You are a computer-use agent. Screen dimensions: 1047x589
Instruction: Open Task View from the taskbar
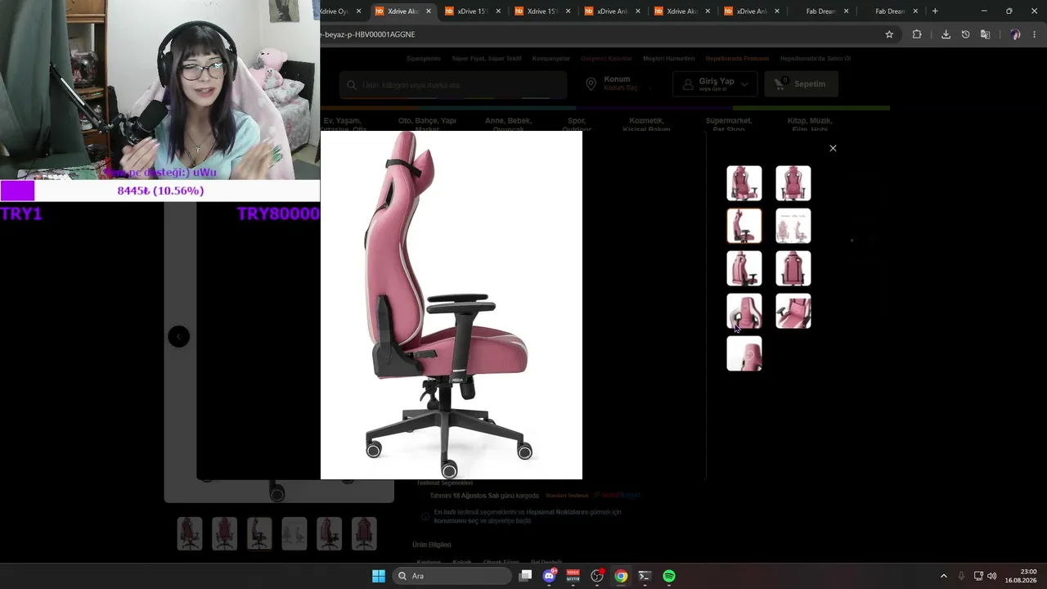(526, 576)
